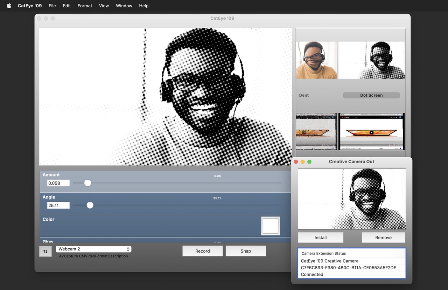
Task: Click the Amount slider knob
Action: (88, 183)
